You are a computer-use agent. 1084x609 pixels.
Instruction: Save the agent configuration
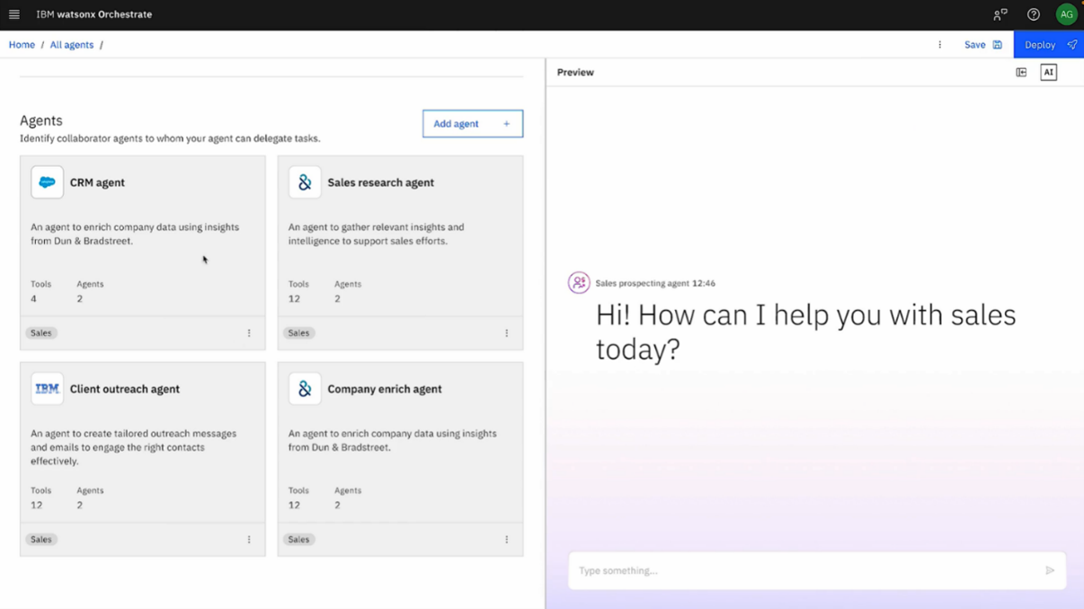coord(982,45)
